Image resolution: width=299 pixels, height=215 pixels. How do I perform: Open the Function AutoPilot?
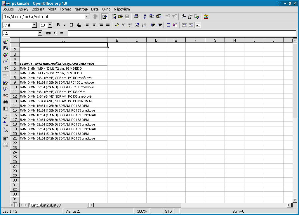pos(48,33)
